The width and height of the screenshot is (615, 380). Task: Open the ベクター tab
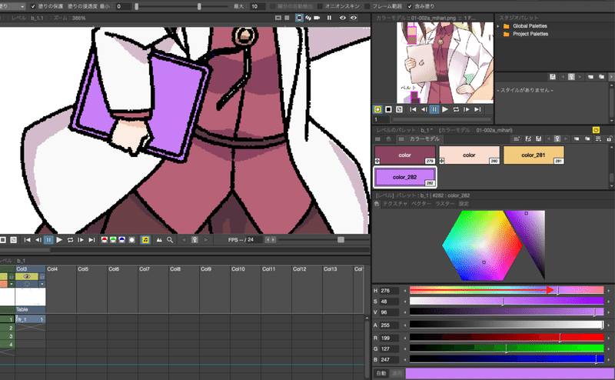coord(421,204)
